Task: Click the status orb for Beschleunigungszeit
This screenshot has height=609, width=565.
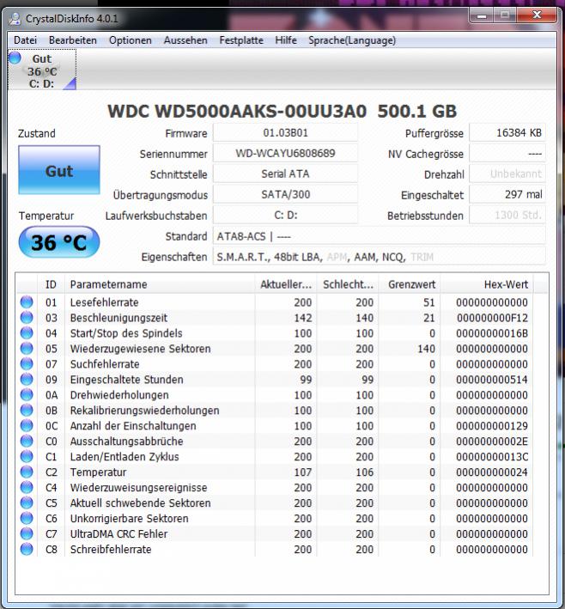Action: (27, 317)
